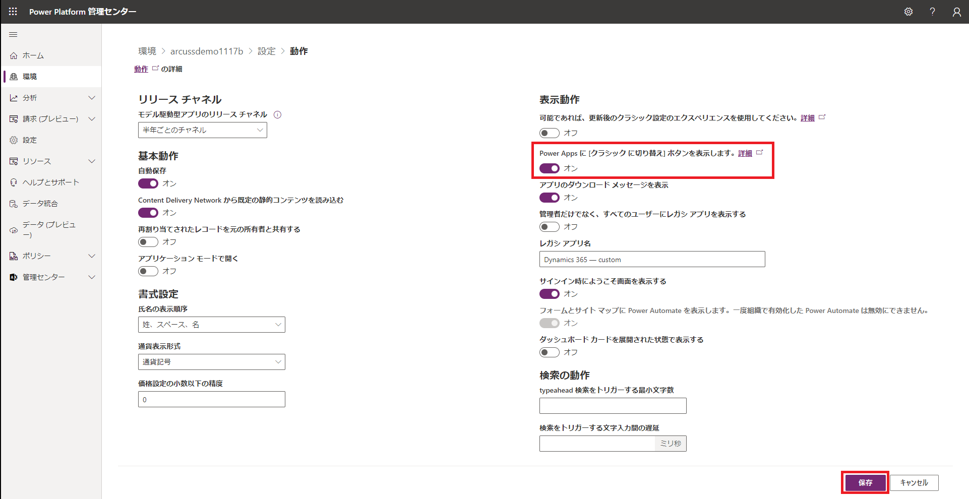
Task: Toggle アプリのダウンロード メッセージを表示 switch
Action: pyautogui.click(x=550, y=198)
